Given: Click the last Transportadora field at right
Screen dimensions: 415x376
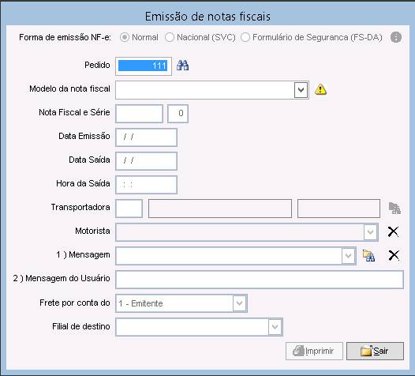Looking at the screenshot, I should (338, 209).
